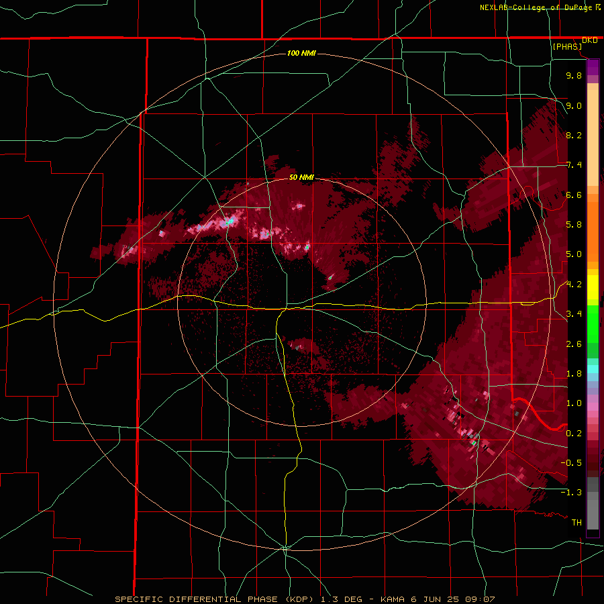This screenshot has width=604, height=604.
Task: Click the 1.0 legend value
Action: tap(574, 403)
